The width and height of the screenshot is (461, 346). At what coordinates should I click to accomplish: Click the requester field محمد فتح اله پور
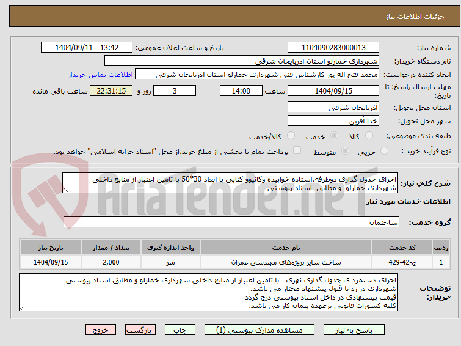pos(257,75)
